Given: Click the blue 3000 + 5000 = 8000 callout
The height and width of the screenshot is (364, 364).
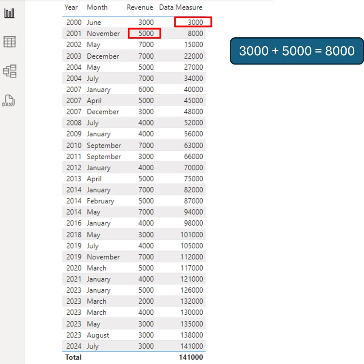Looking at the screenshot, I should click(x=297, y=51).
